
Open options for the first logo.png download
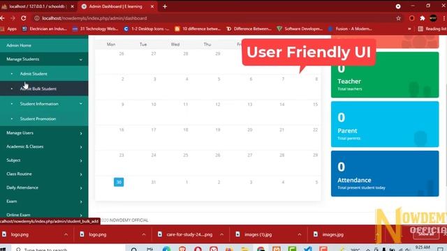[66, 234]
